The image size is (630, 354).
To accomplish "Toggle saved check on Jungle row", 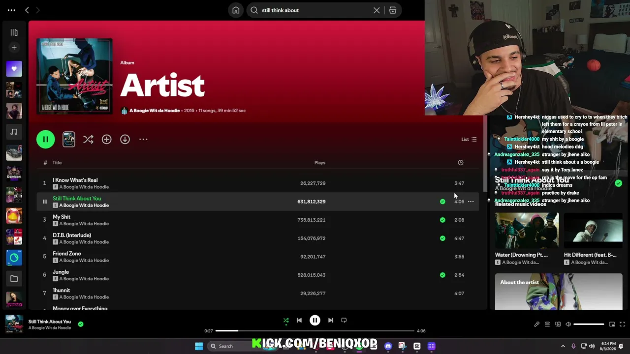I will (x=442, y=275).
